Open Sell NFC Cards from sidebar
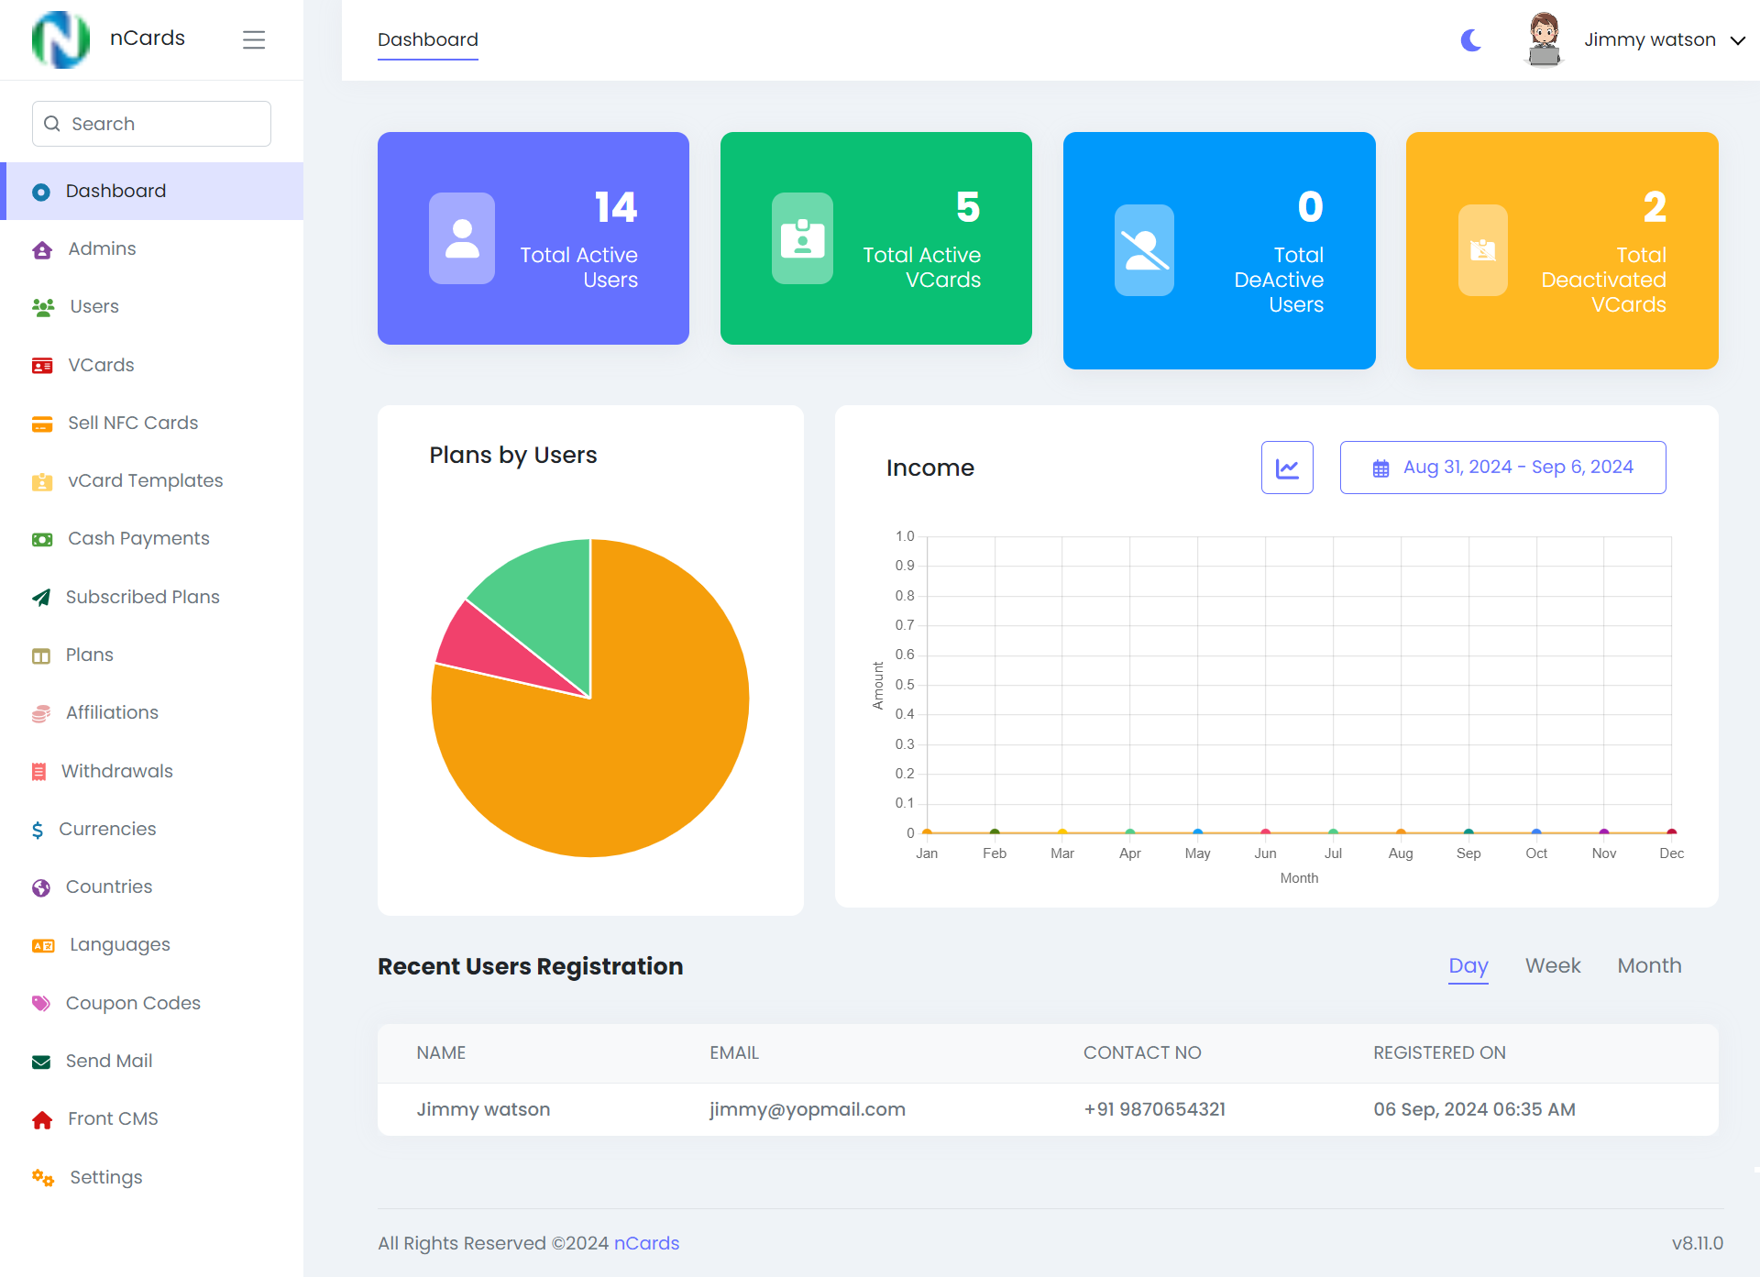1760x1277 pixels. 133,423
